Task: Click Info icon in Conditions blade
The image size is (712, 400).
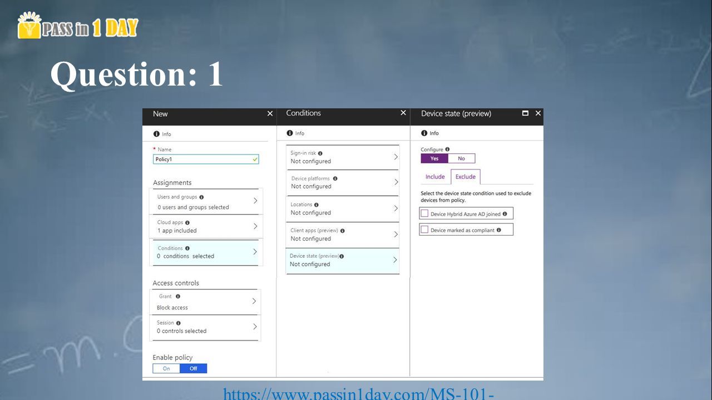Action: click(x=289, y=133)
